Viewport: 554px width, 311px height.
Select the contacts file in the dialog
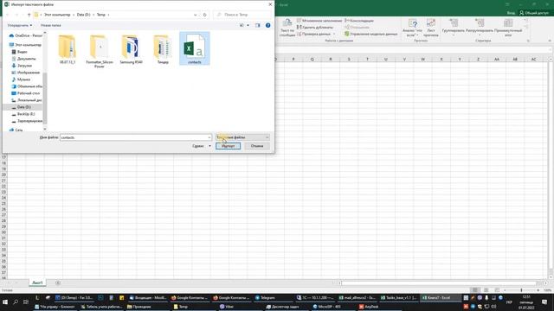coord(194,48)
